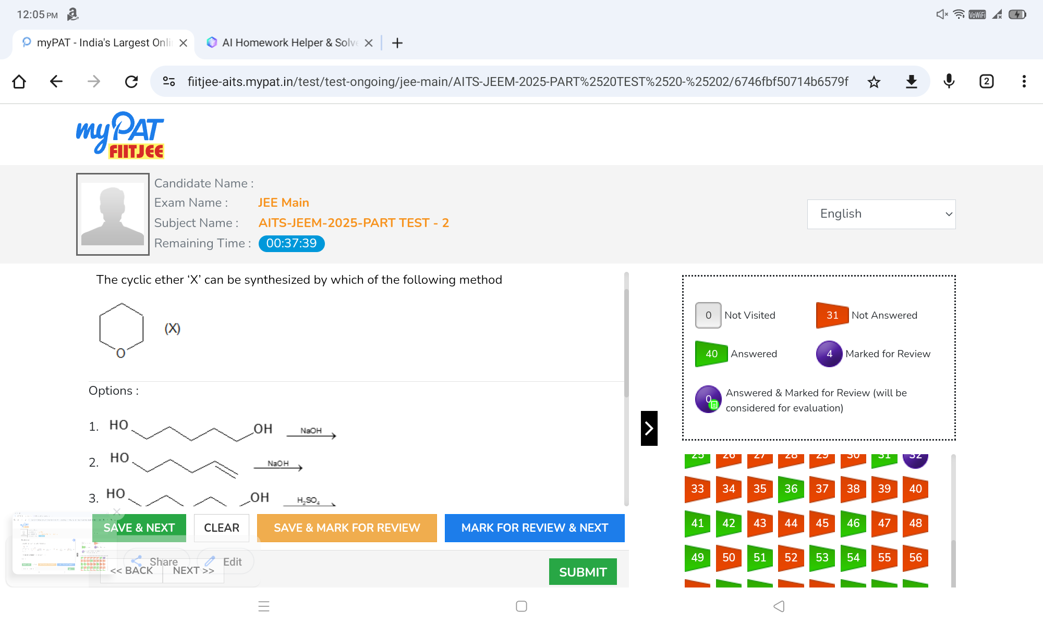Click the address bar URL
The height and width of the screenshot is (625, 1043).
click(x=518, y=82)
